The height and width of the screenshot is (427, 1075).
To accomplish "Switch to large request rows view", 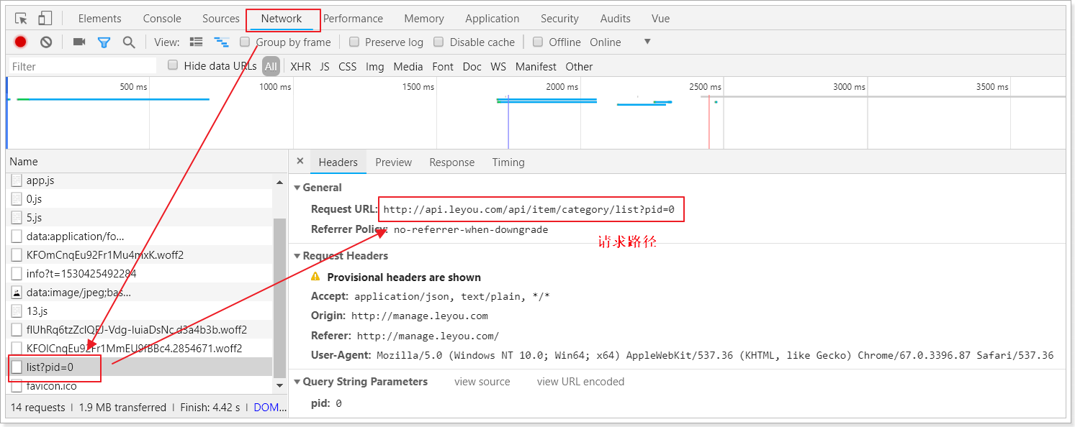I will pos(196,42).
